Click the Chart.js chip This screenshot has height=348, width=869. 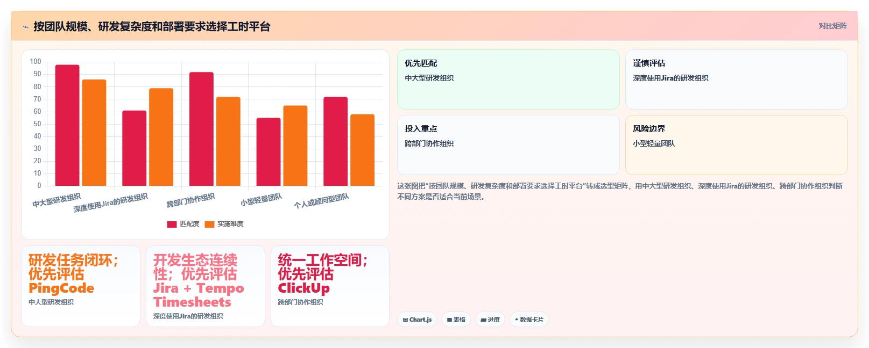[418, 320]
